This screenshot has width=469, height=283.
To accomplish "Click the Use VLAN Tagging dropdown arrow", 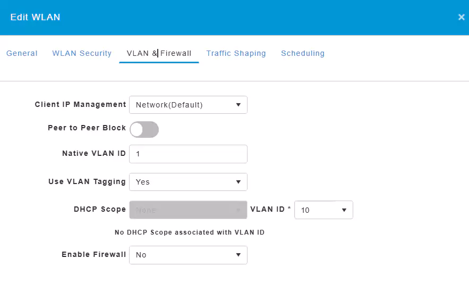I will click(238, 182).
